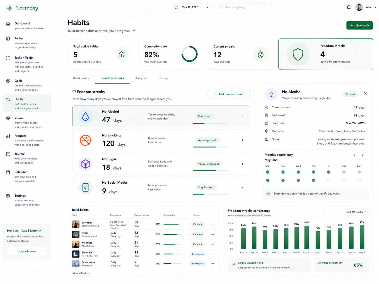Open the Analytics tab
This screenshot has width=379, height=284.
pyautogui.click(x=141, y=78)
